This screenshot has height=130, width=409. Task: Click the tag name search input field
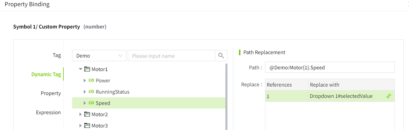(171, 56)
